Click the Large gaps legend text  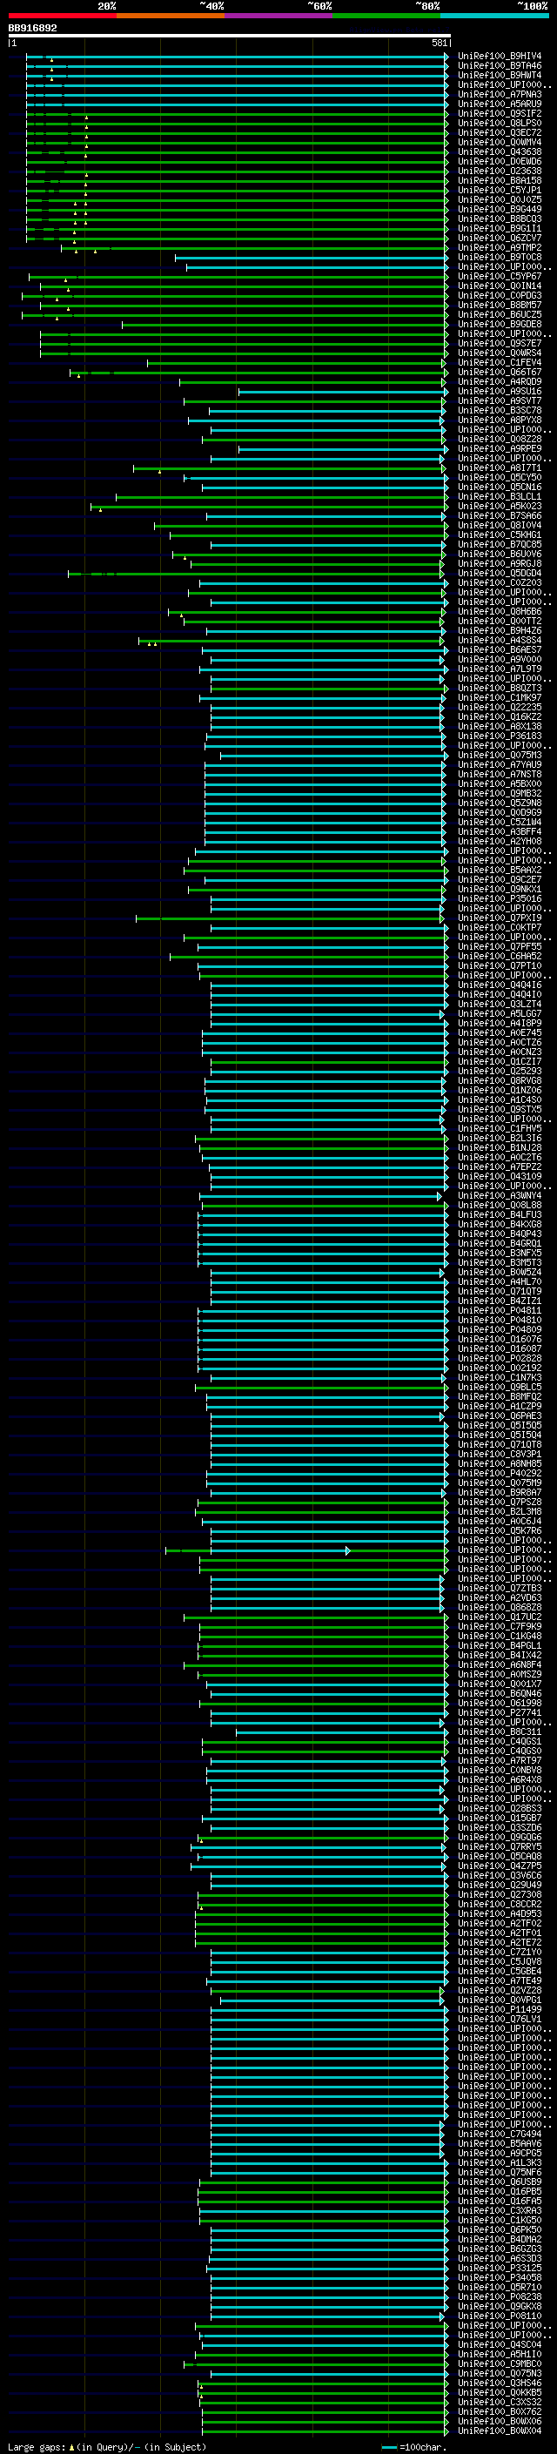pos(107,2447)
